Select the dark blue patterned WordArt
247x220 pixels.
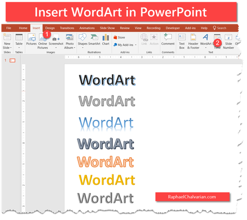pyautogui.click(x=106, y=144)
